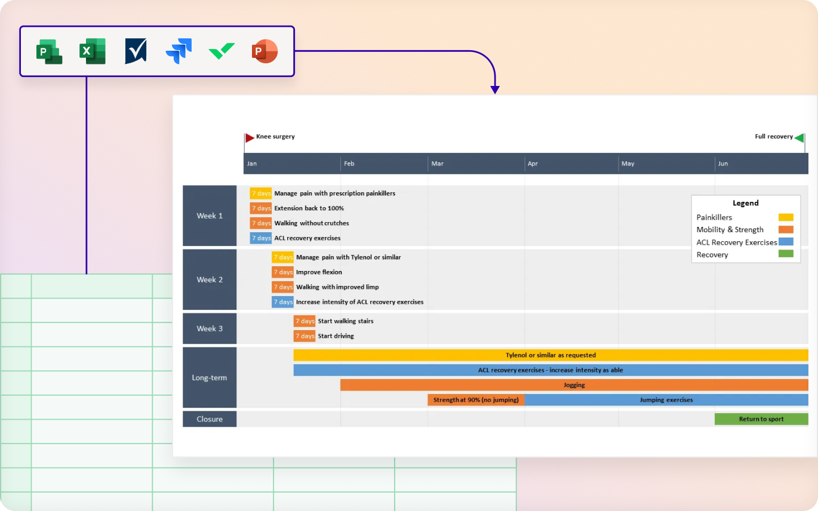Click 'Start walking stairs' task text
Image resolution: width=818 pixels, height=511 pixels.
pyautogui.click(x=346, y=321)
